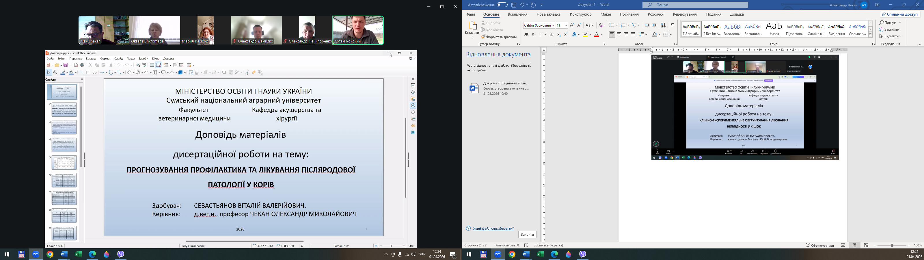Click the Закрити button in recovery pane

point(527,235)
